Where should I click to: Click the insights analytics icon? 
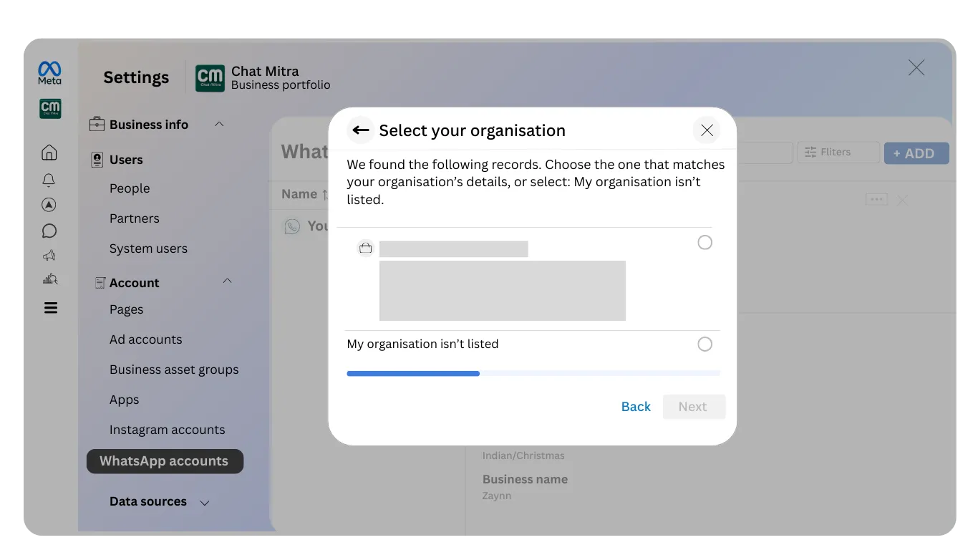(49, 279)
